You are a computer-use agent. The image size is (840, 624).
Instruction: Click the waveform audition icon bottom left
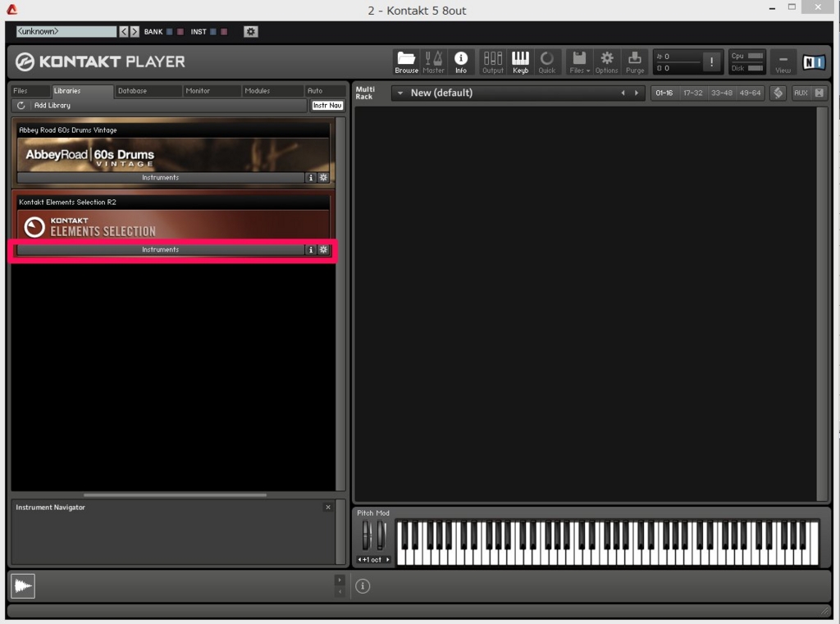23,586
